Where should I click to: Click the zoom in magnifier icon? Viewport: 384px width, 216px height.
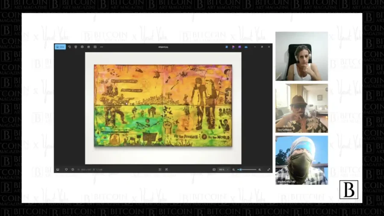259,169
